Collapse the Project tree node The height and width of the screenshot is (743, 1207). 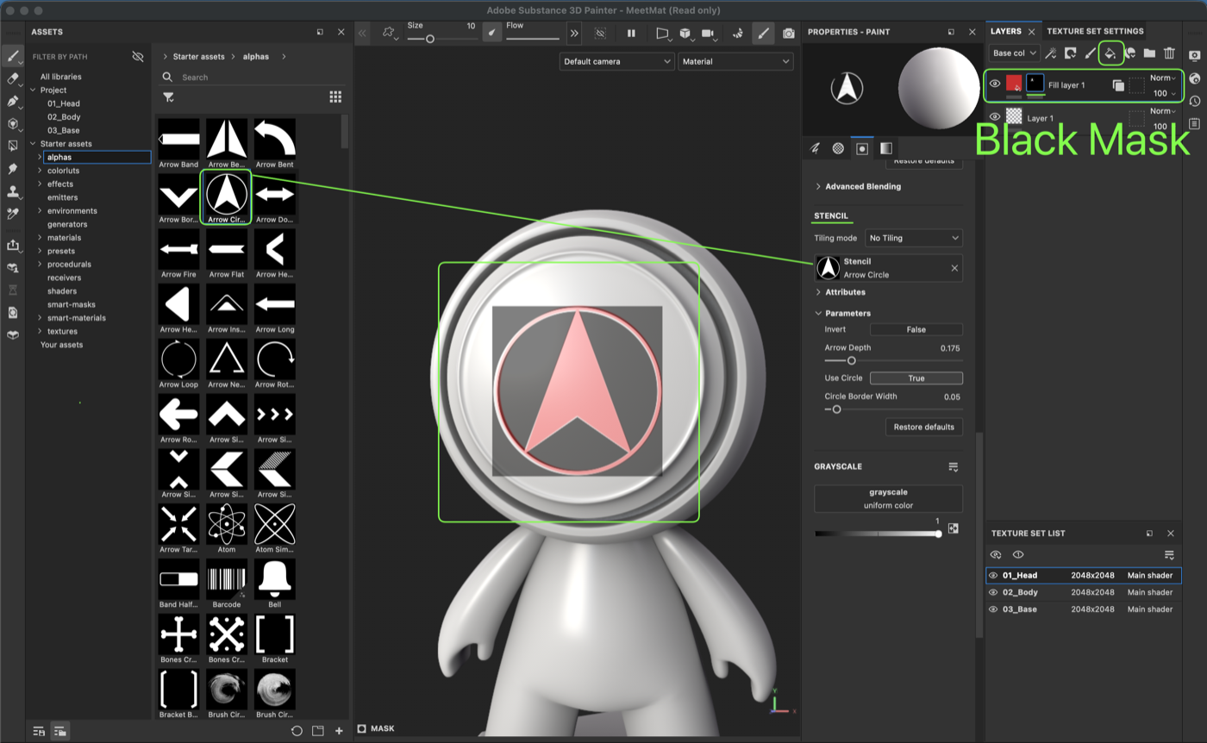[x=33, y=90]
